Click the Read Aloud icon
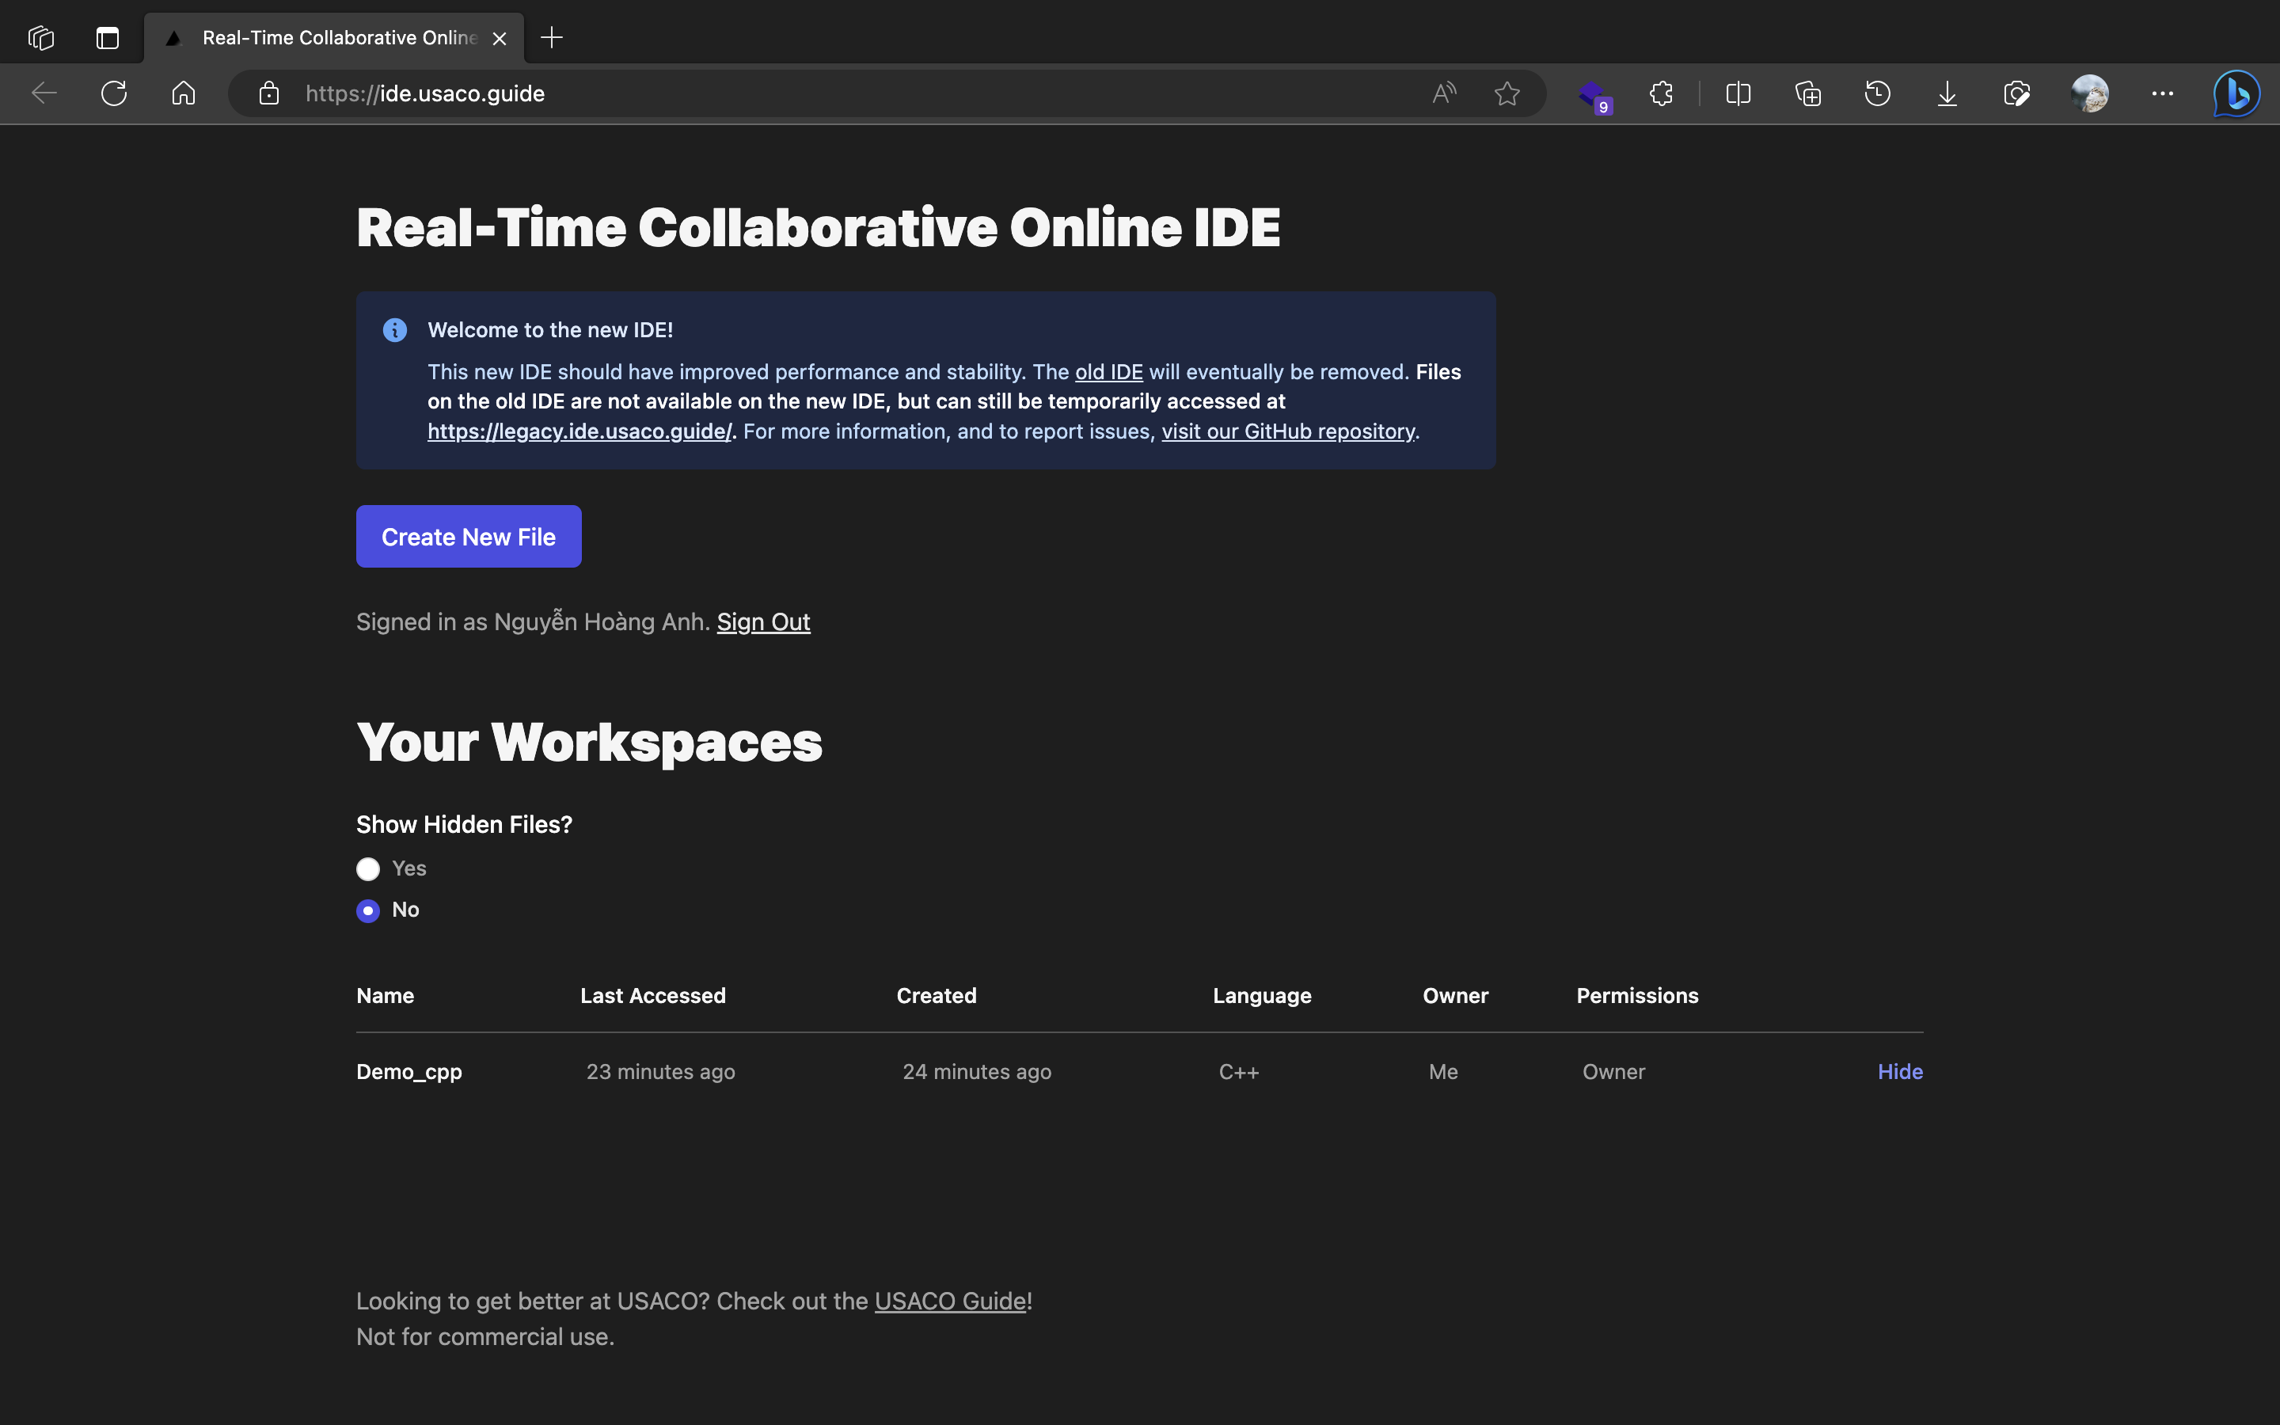This screenshot has height=1425, width=2280. pos(1443,93)
